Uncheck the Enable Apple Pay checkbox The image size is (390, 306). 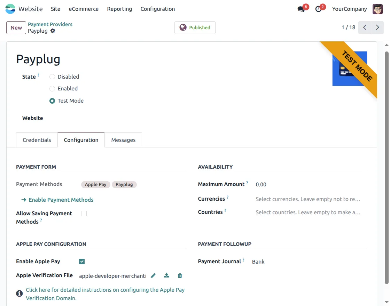[82, 261]
